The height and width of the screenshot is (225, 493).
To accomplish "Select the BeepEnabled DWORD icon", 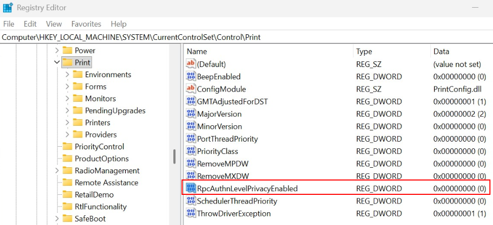I will (x=191, y=76).
